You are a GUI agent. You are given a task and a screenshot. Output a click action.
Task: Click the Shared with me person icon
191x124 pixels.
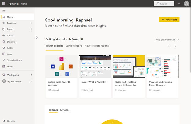coord(4,60)
